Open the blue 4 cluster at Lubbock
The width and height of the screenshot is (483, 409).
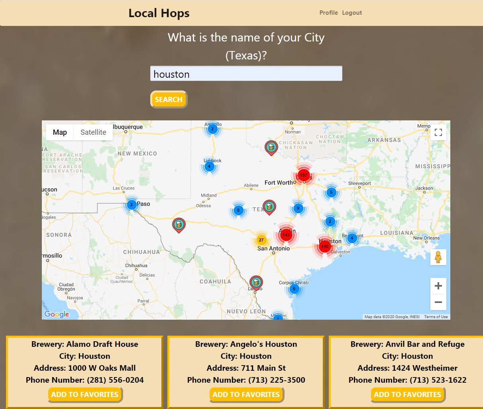[x=209, y=167]
